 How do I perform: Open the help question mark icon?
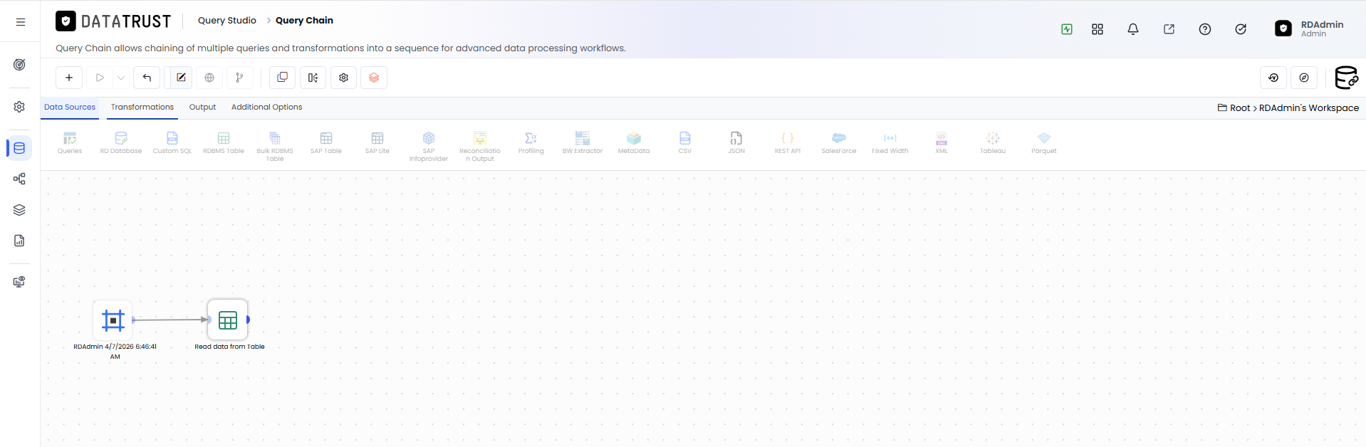[1205, 29]
